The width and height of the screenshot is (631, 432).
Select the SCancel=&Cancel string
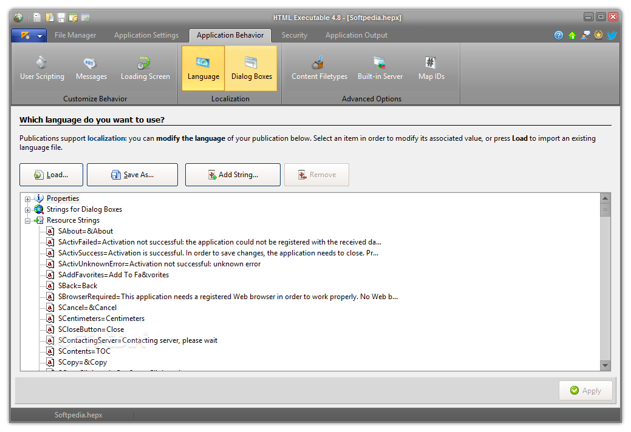click(87, 308)
